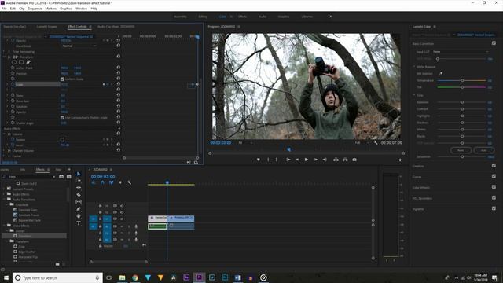
Task: Toggle Linked Selection in timeline
Action: [112, 182]
